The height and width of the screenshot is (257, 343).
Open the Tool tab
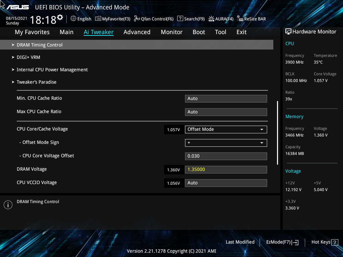pos(220,32)
